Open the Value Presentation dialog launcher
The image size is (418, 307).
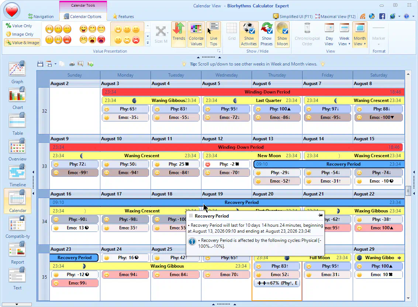click(219, 51)
